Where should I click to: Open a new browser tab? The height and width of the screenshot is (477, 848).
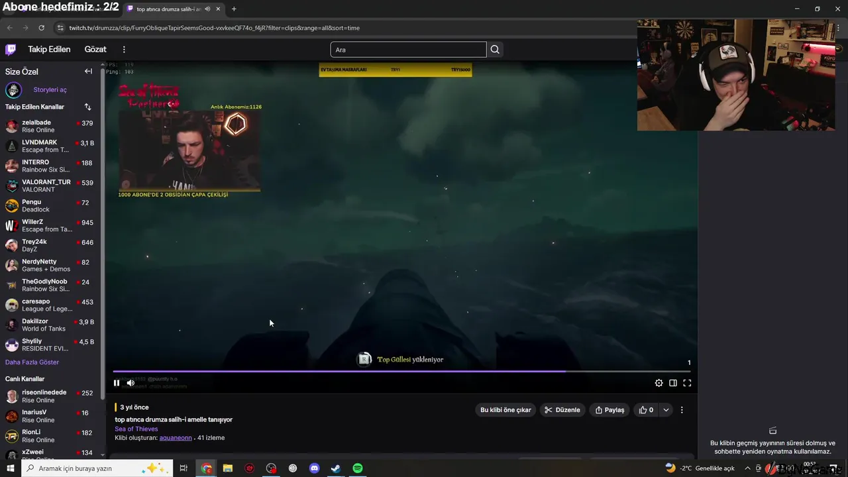tap(234, 9)
